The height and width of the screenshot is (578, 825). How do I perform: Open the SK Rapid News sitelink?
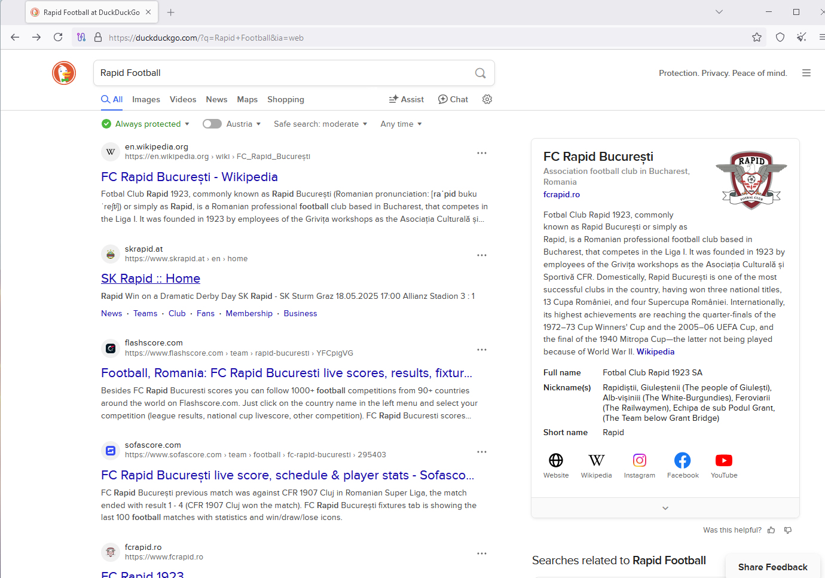pyautogui.click(x=112, y=313)
